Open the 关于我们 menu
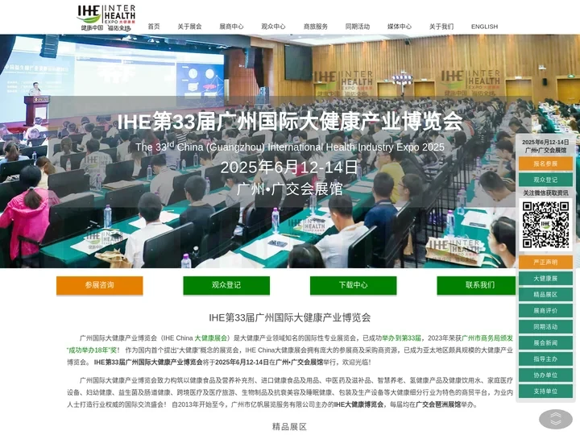This screenshot has height=435, width=580. 441,27
